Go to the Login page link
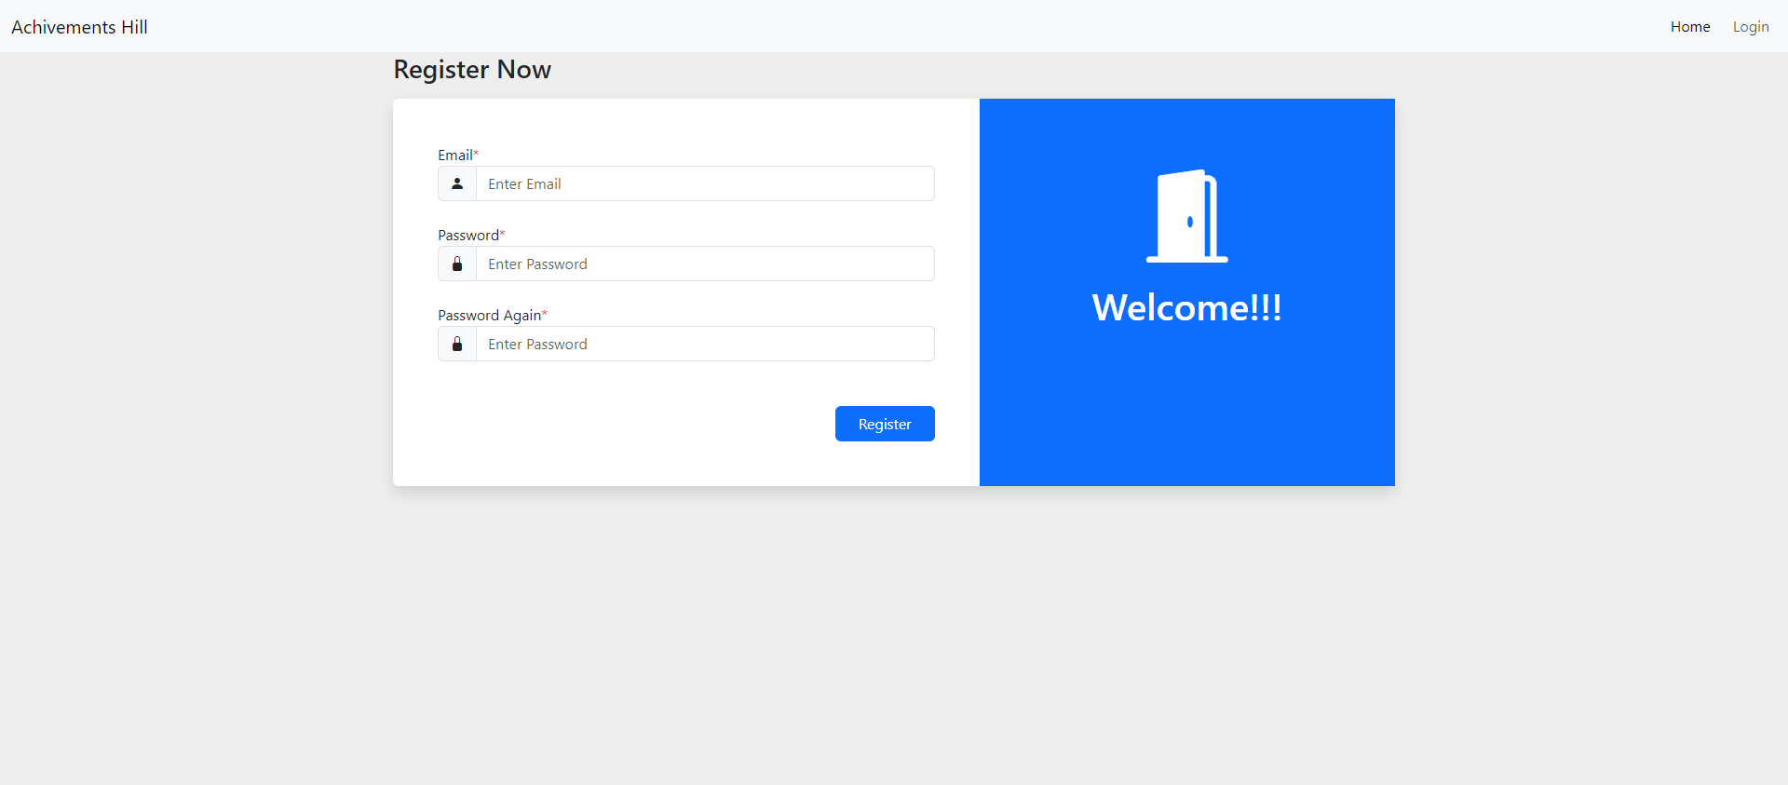 click(x=1751, y=27)
